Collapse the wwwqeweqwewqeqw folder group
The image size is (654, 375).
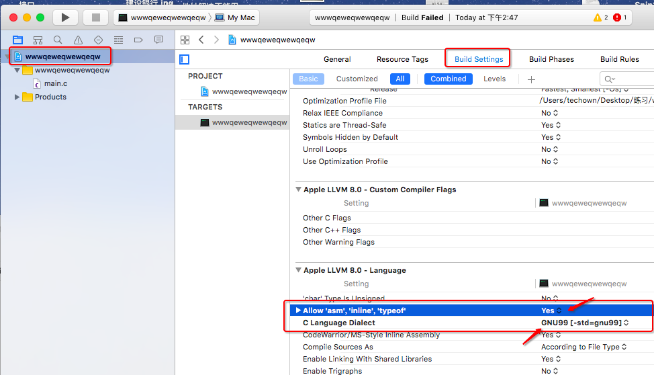click(x=17, y=70)
